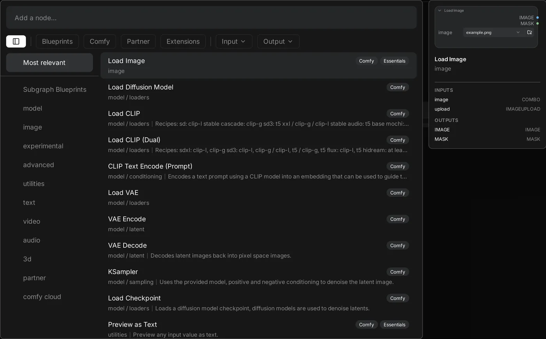Pick the Preview as Text node

259,329
